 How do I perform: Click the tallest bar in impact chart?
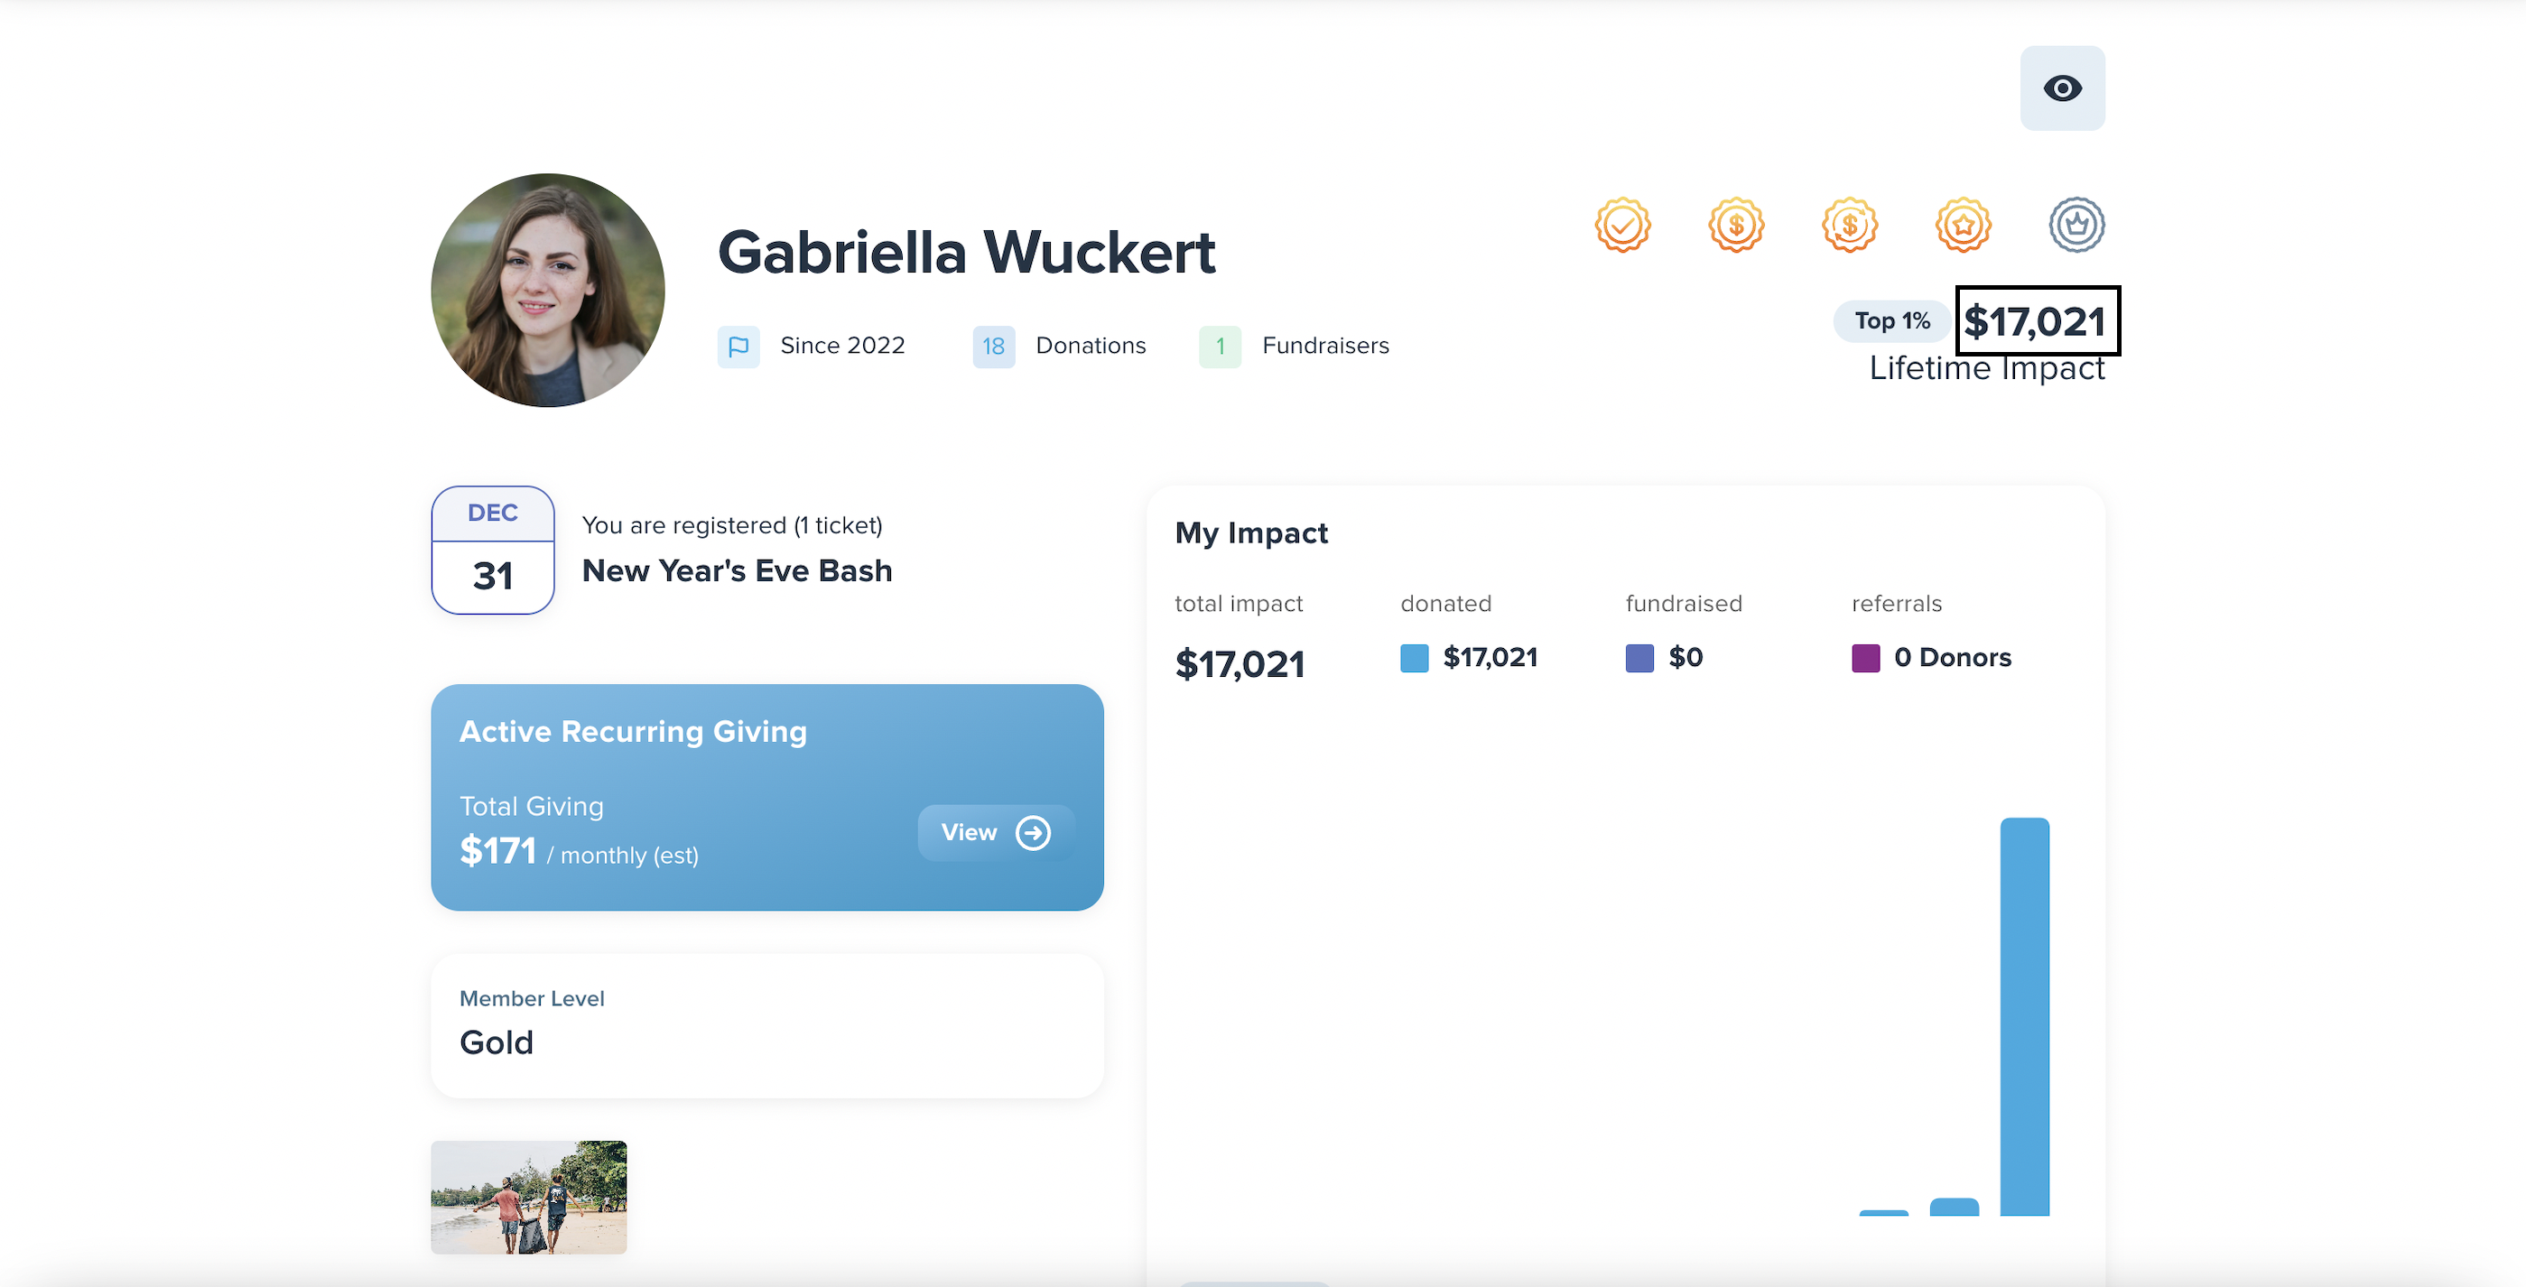(2024, 1016)
